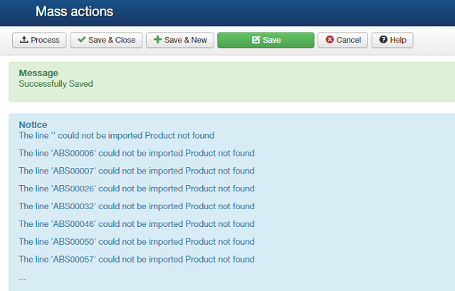455x291 pixels.
Task: Click the Notice heading in blue panel
Action: pos(33,125)
